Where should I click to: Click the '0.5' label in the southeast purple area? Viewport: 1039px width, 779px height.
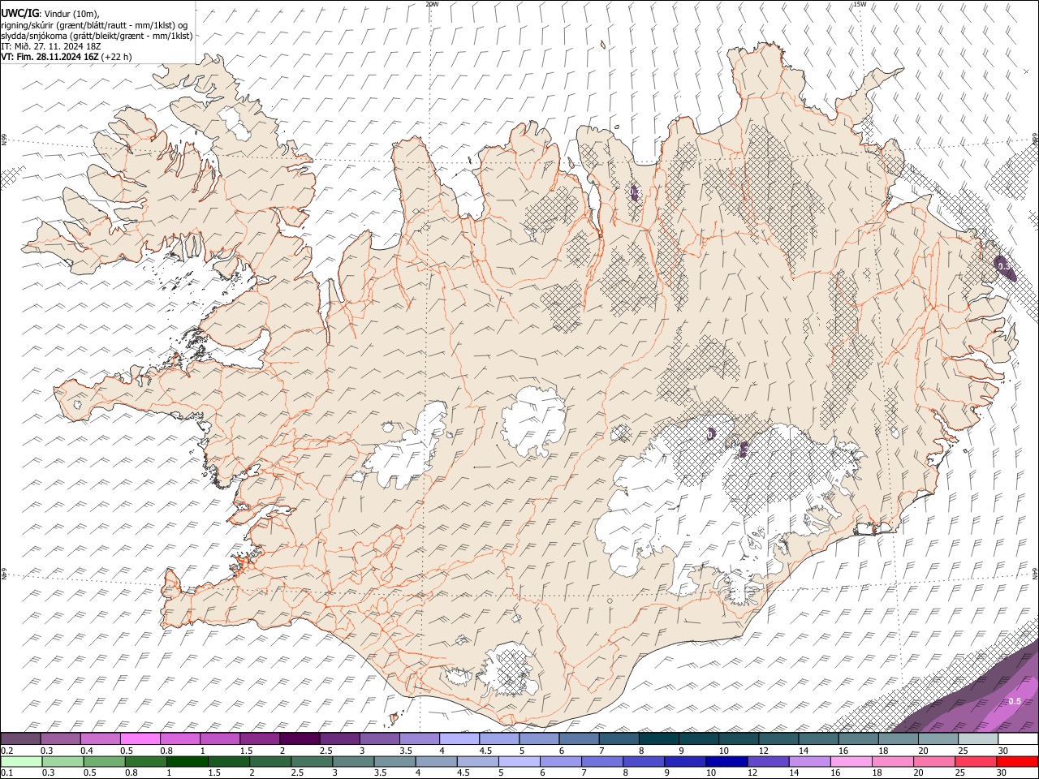(1015, 701)
